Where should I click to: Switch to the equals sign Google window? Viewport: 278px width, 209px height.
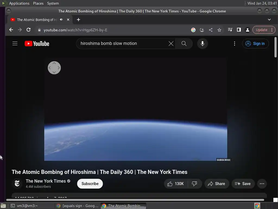click(x=77, y=206)
